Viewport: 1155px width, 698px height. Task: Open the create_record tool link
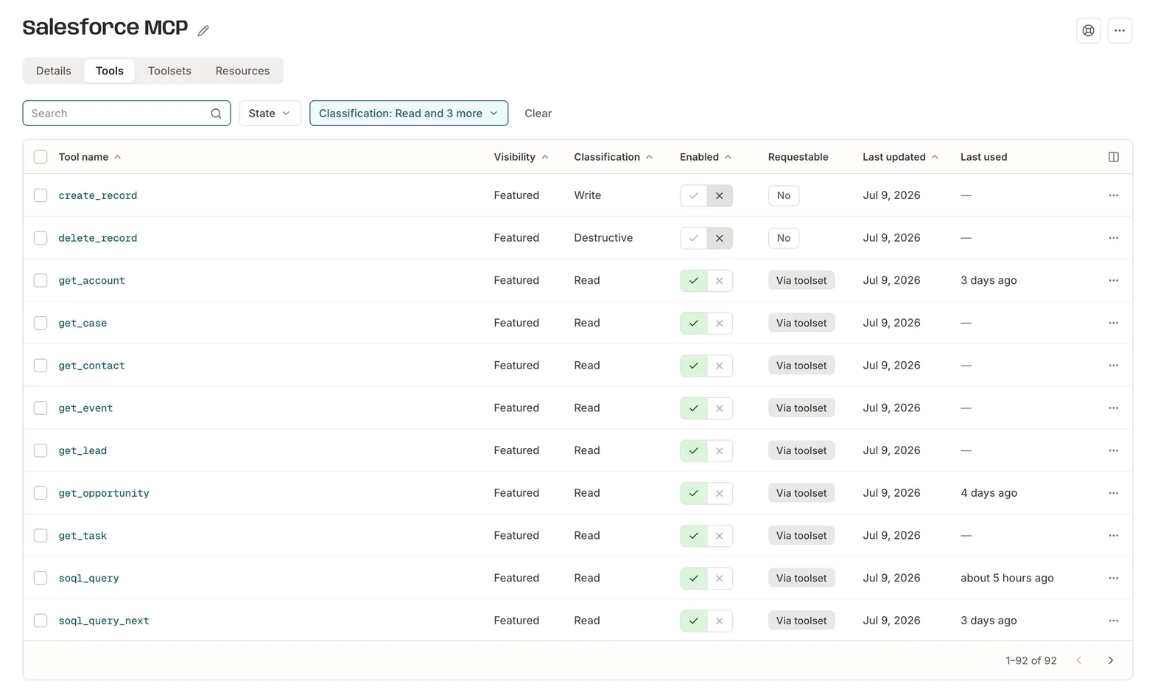pos(98,195)
